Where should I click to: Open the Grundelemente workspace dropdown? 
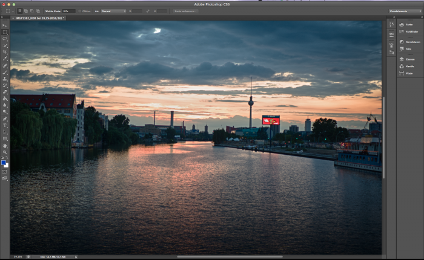point(405,11)
